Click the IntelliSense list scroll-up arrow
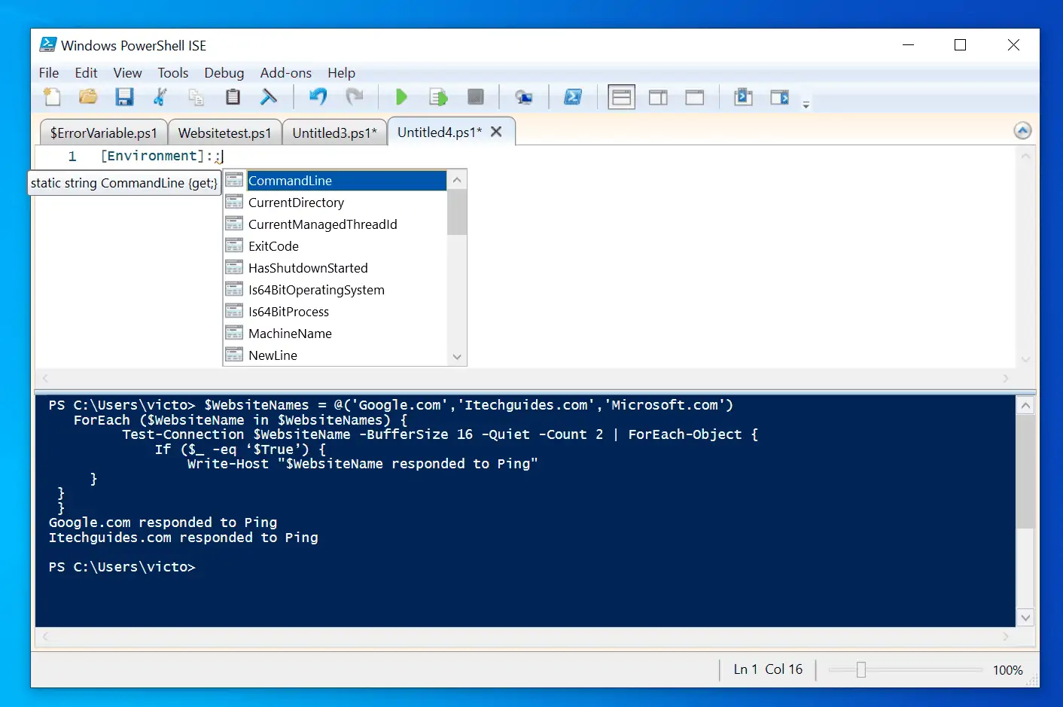This screenshot has width=1063, height=707. [x=456, y=180]
